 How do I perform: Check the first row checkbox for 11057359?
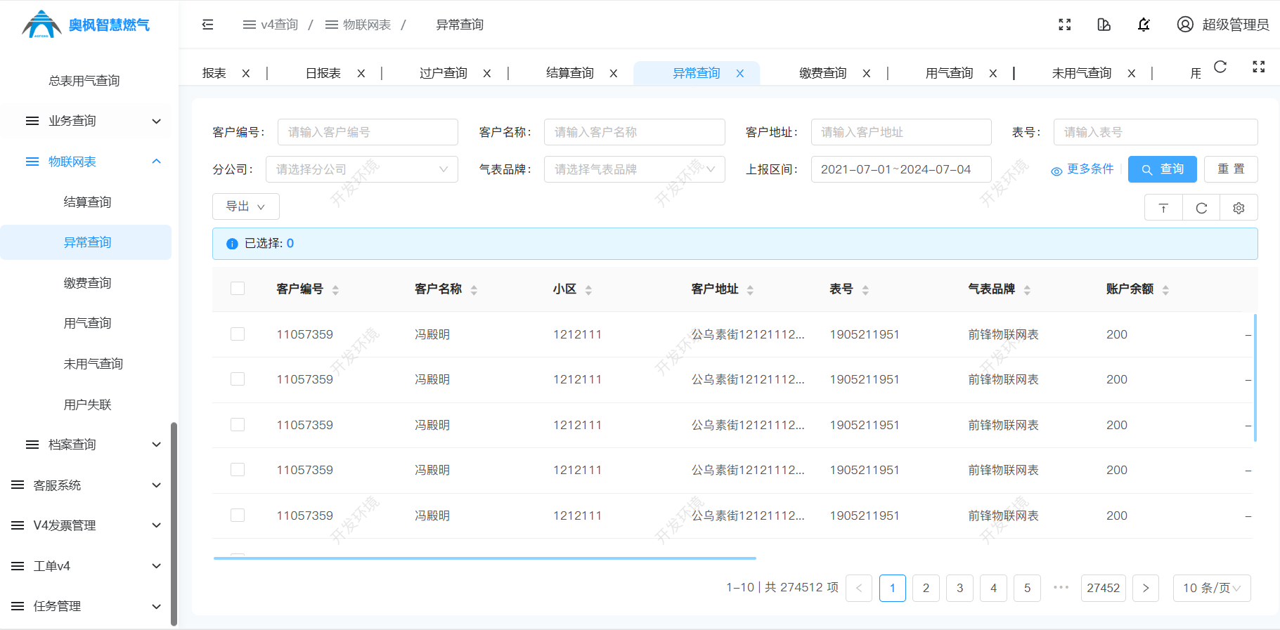click(238, 334)
